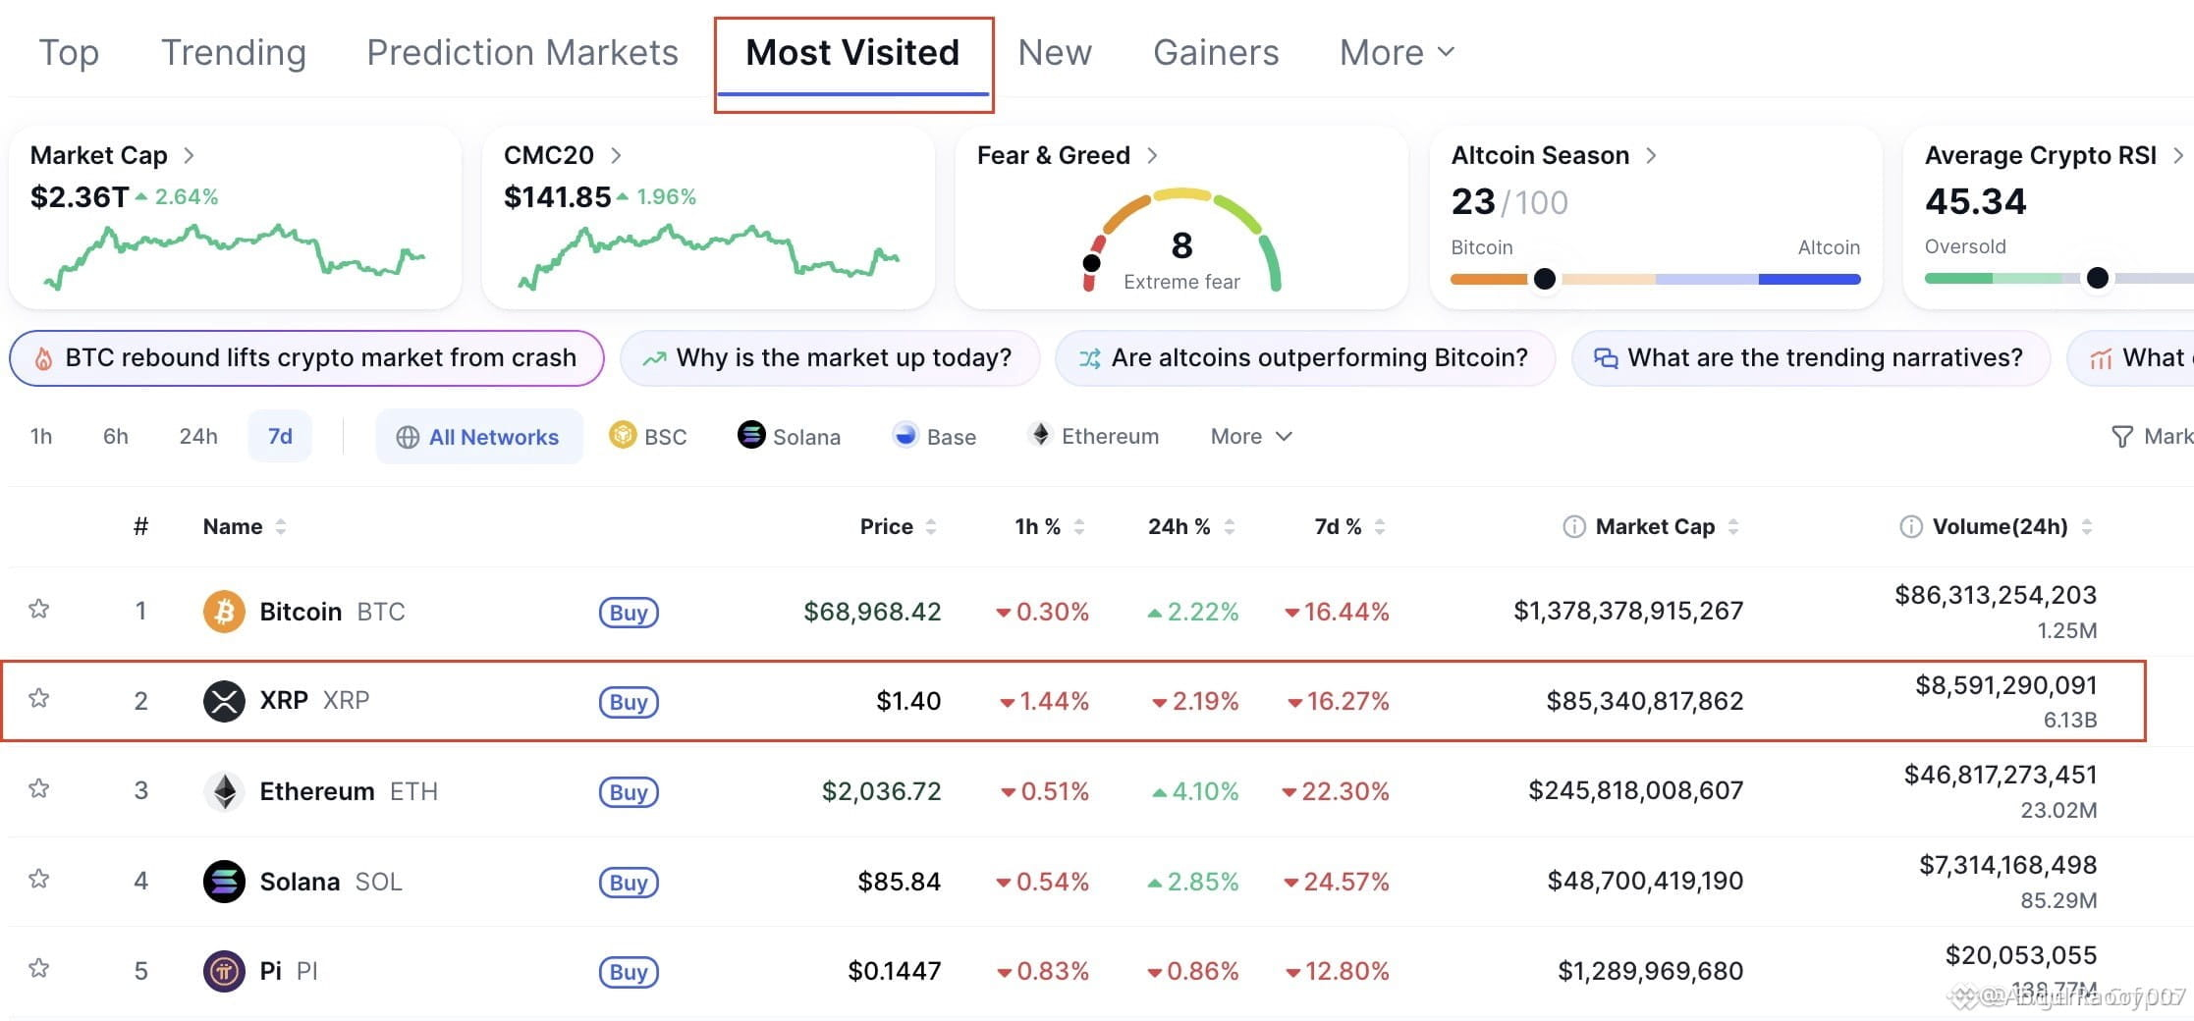2194x1021 pixels.
Task: Star Ethereum to add to watchlist
Action: coord(39,788)
